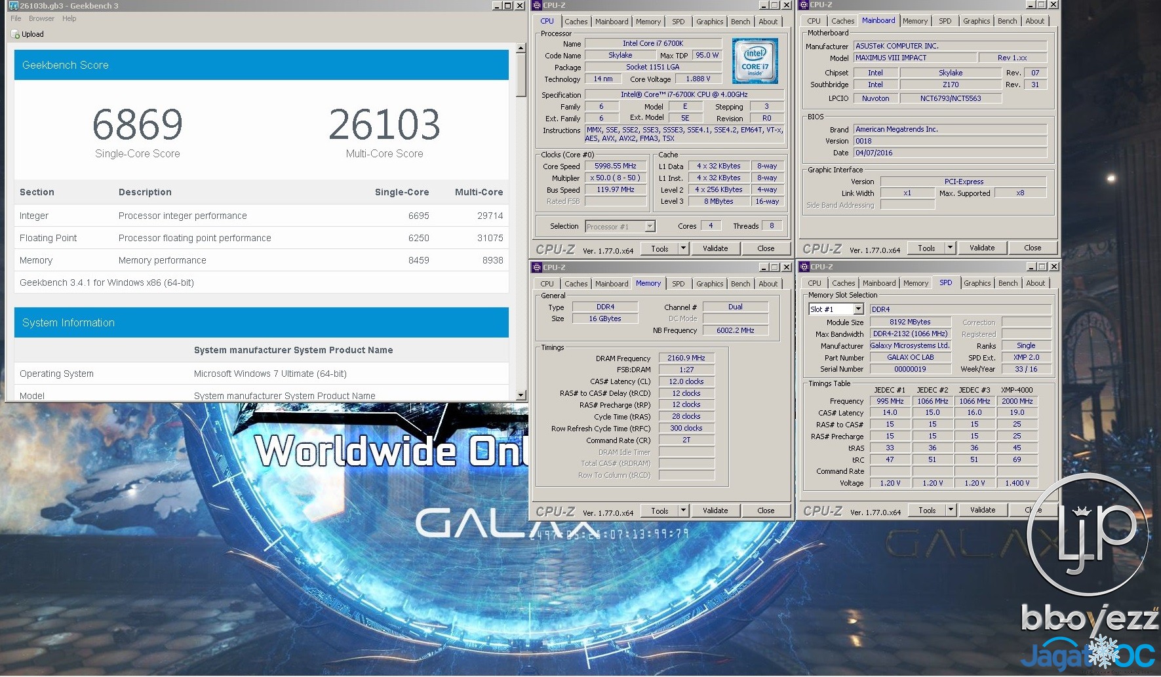Image resolution: width=1161 pixels, height=677 pixels.
Task: Select About tab in Memory window
Action: (x=768, y=284)
